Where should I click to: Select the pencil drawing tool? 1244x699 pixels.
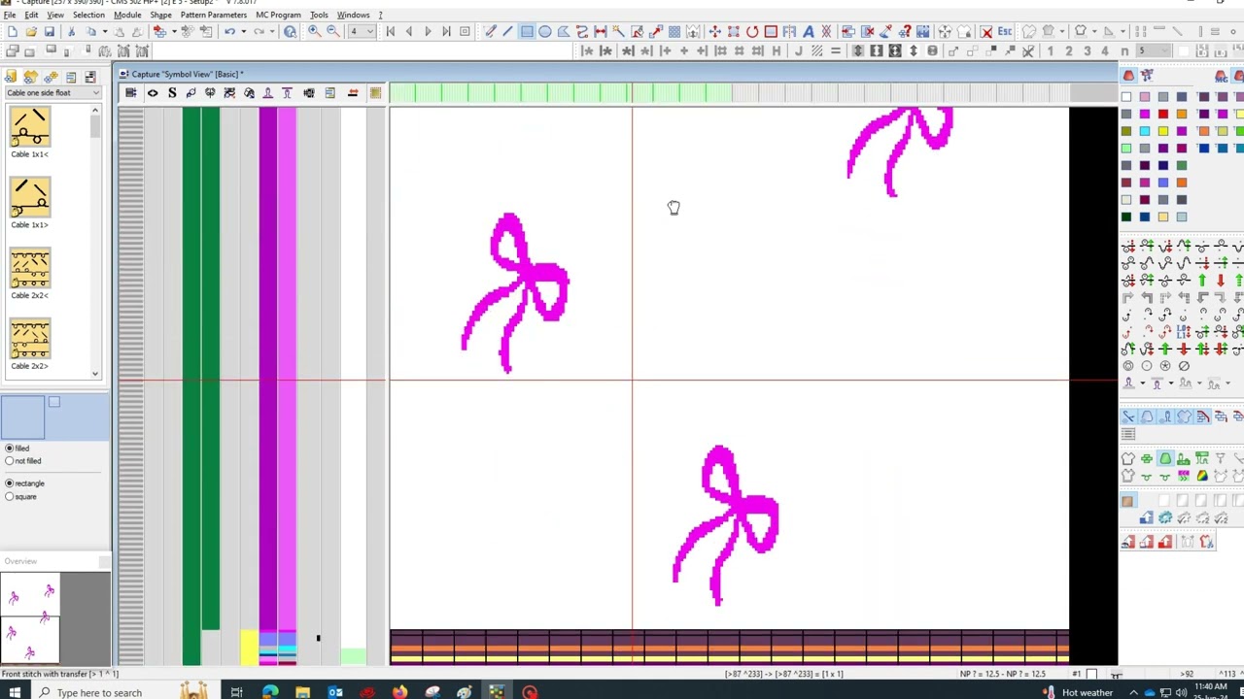491,32
